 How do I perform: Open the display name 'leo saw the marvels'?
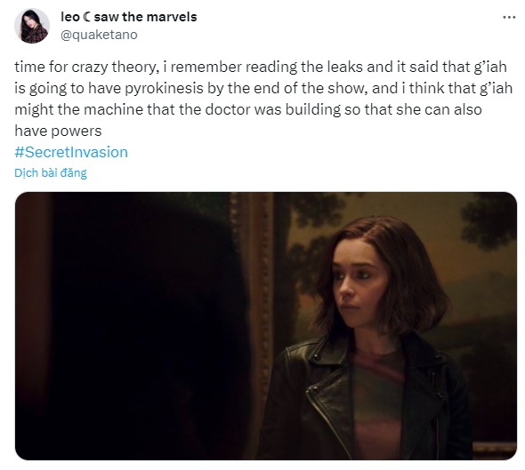[129, 17]
